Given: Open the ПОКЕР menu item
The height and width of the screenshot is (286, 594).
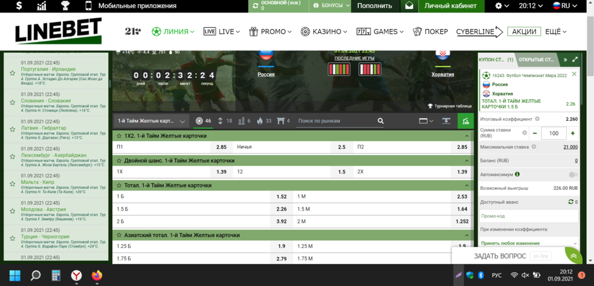Looking at the screenshot, I should click(430, 32).
